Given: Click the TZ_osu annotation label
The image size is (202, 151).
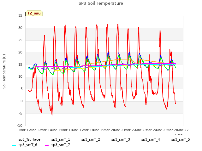Looking at the screenshot, I should tap(34, 13).
